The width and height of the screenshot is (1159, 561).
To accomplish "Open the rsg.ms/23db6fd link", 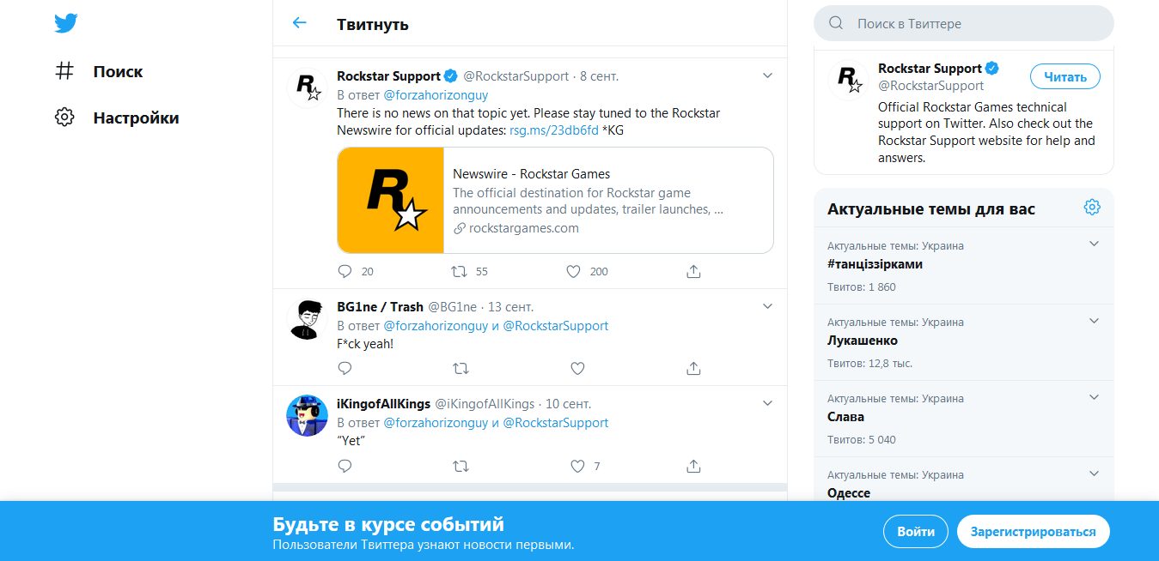I will pyautogui.click(x=554, y=130).
